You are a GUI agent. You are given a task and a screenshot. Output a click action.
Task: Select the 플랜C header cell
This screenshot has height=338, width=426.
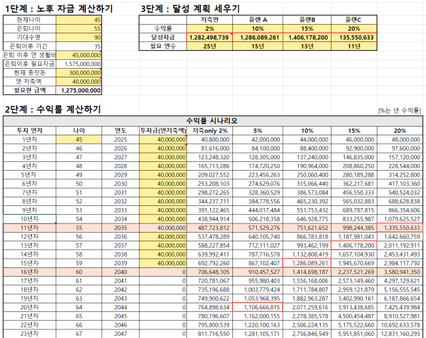(x=354, y=19)
